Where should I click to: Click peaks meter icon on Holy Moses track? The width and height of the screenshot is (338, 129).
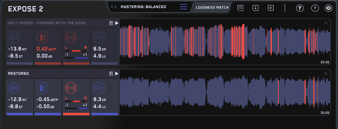[43, 37]
